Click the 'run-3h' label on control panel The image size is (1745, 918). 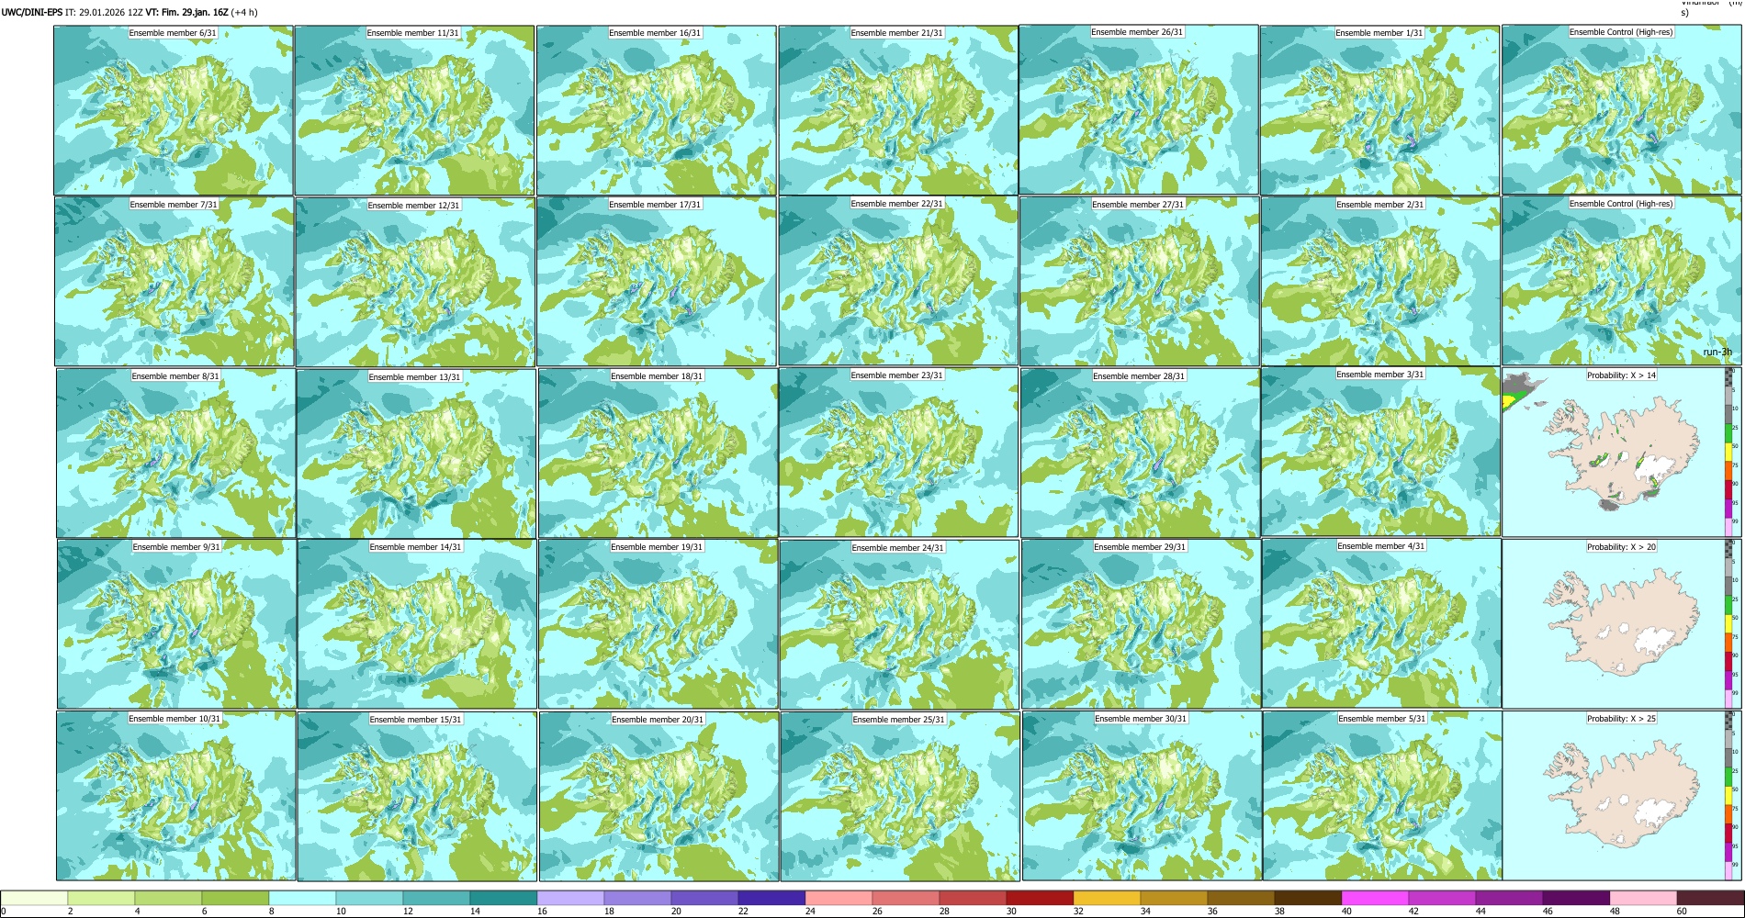coord(1717,353)
